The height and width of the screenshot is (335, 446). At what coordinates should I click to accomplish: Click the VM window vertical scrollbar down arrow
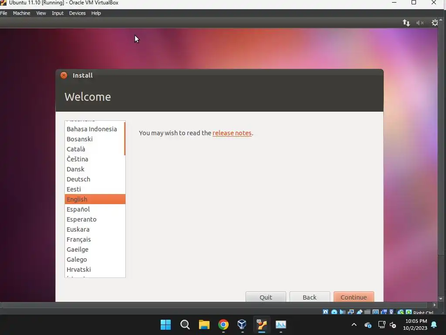click(x=441, y=299)
